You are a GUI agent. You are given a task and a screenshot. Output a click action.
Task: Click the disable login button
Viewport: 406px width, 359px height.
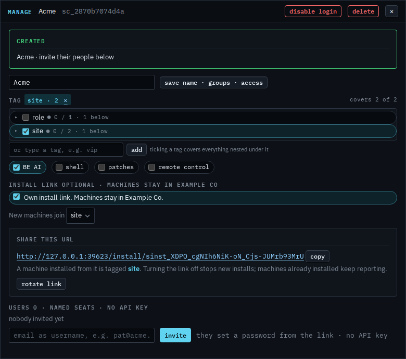[x=313, y=11]
